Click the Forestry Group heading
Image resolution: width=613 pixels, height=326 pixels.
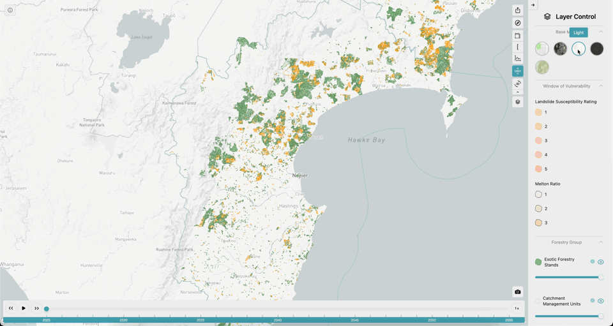pyautogui.click(x=566, y=242)
